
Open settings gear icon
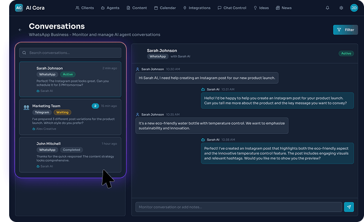click(341, 8)
